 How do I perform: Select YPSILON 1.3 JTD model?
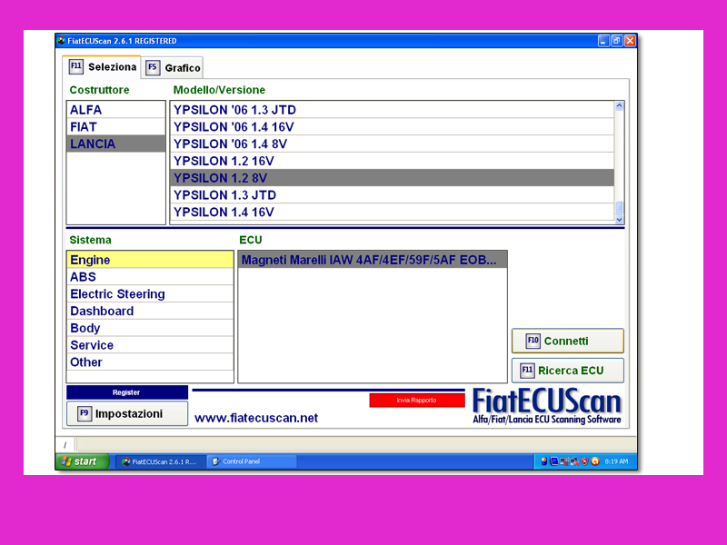tap(224, 195)
